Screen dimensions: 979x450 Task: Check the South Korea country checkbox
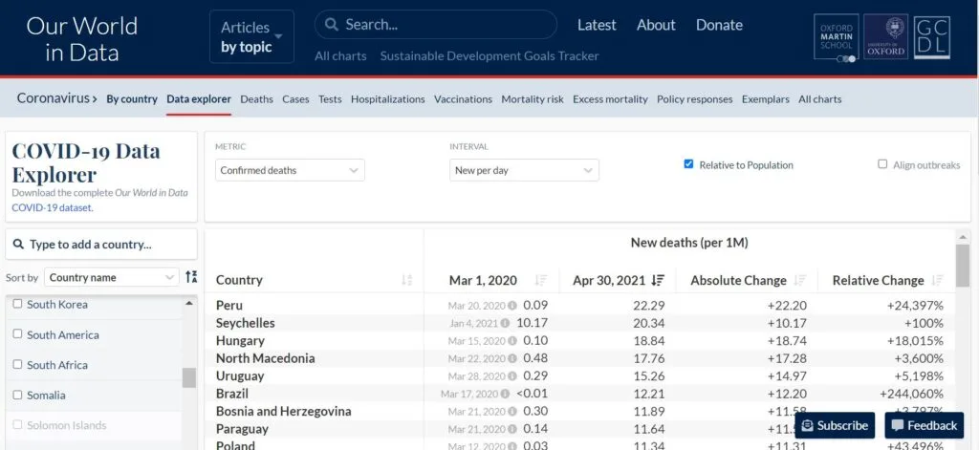tap(16, 305)
